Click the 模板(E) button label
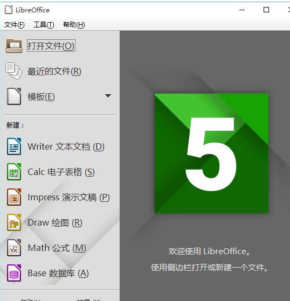 coord(41,96)
